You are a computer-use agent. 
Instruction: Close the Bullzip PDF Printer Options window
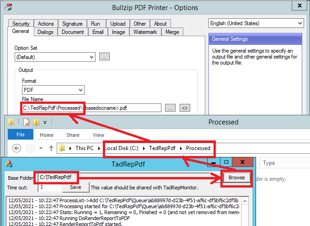(x=300, y=5)
